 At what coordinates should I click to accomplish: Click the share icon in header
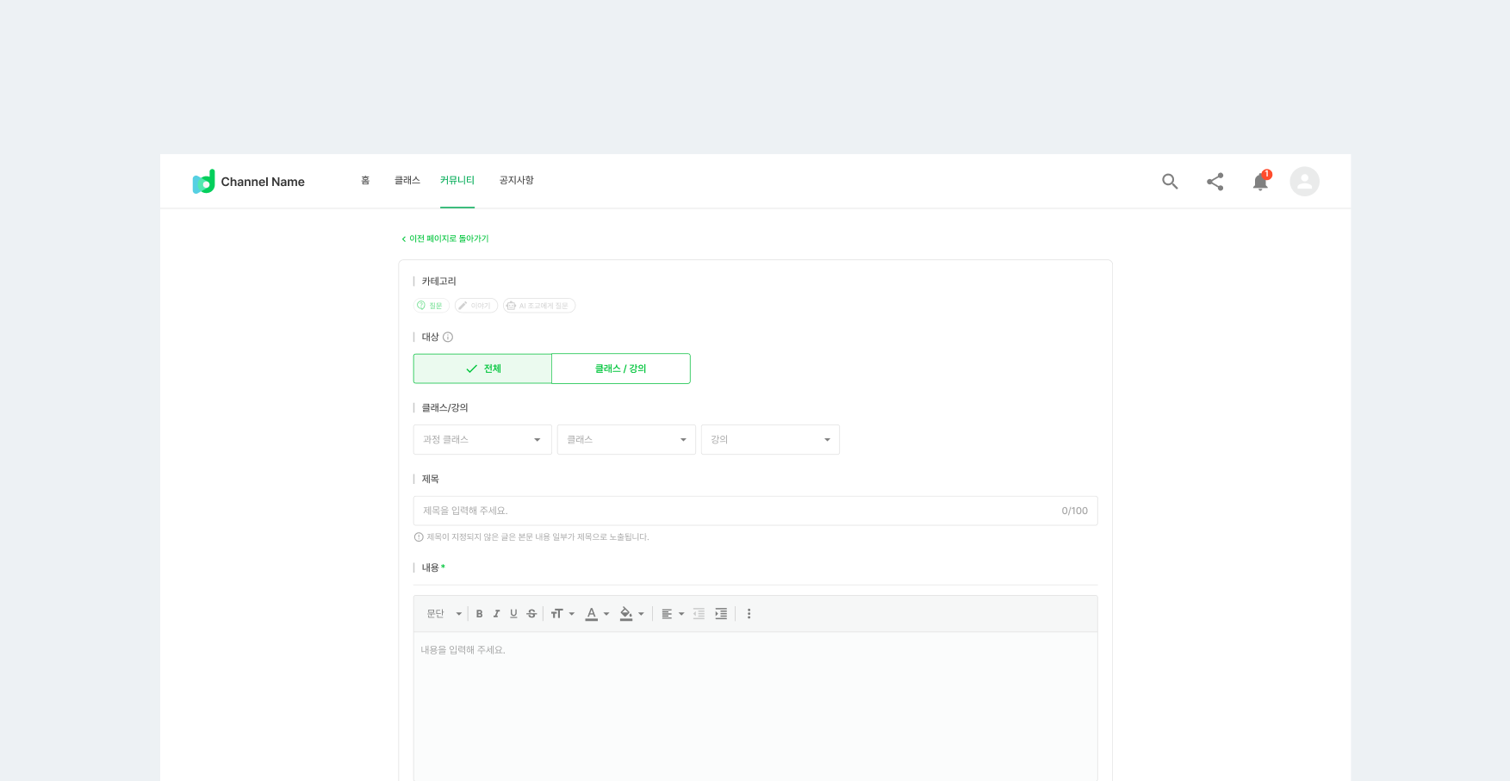[x=1215, y=182]
